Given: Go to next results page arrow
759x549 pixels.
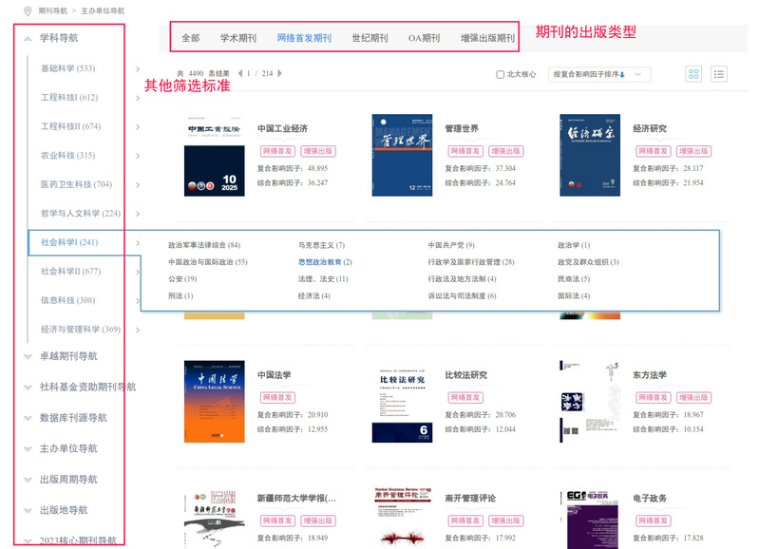Looking at the screenshot, I should pos(279,73).
